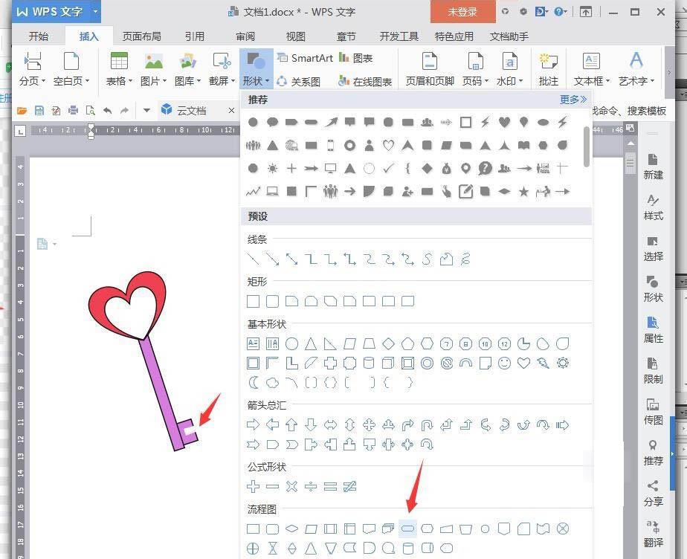Viewport: 687px width, 559px height.
Task: Click the 关系图 button
Action: 299,82
